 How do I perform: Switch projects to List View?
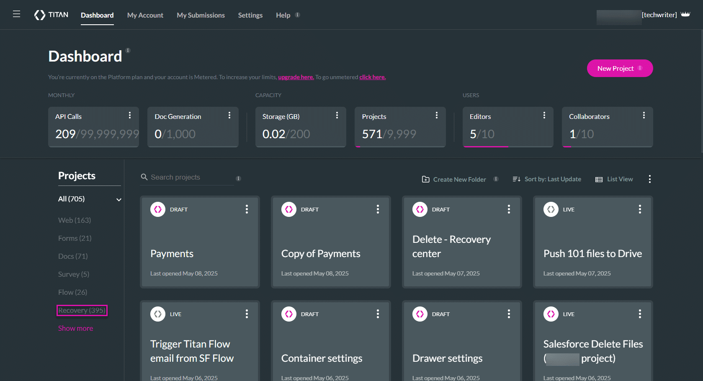click(x=614, y=179)
